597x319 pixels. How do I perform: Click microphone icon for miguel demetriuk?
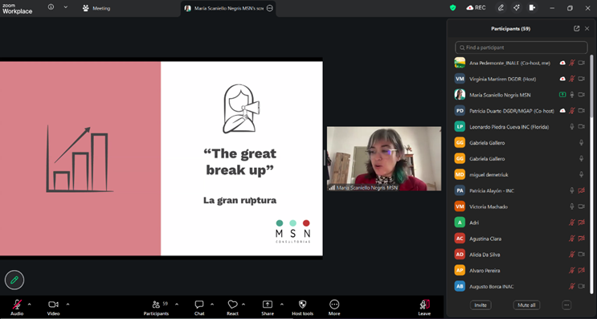click(x=582, y=174)
